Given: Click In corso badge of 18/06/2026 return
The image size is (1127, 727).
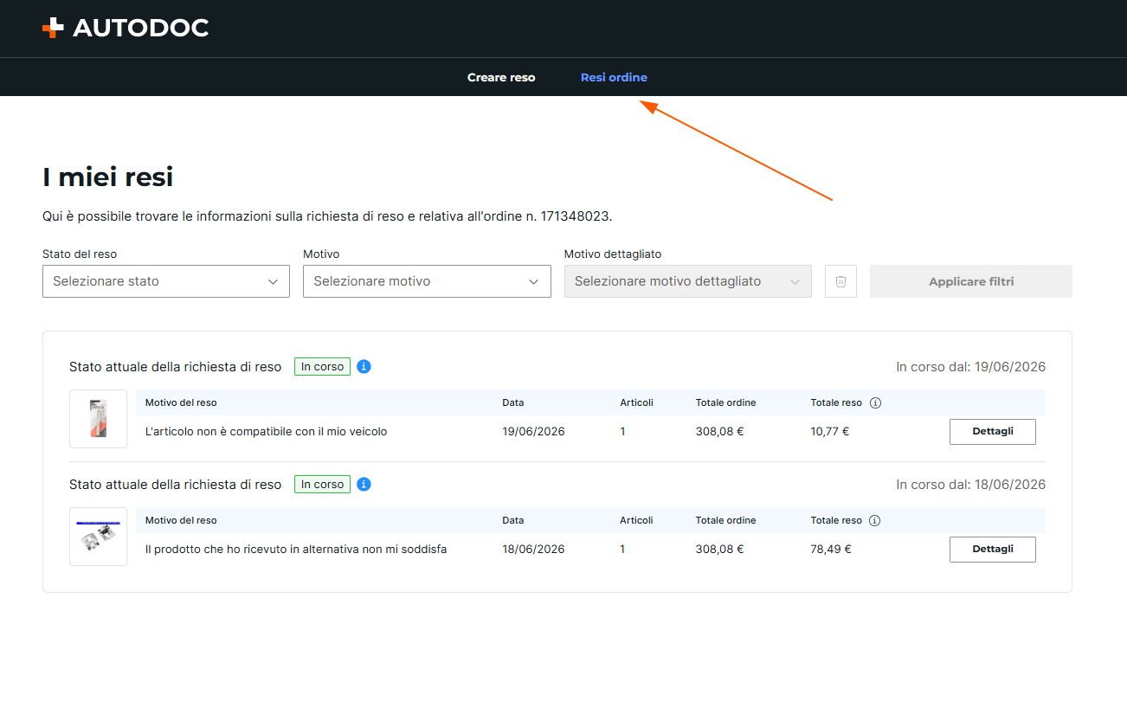Looking at the screenshot, I should pyautogui.click(x=322, y=484).
